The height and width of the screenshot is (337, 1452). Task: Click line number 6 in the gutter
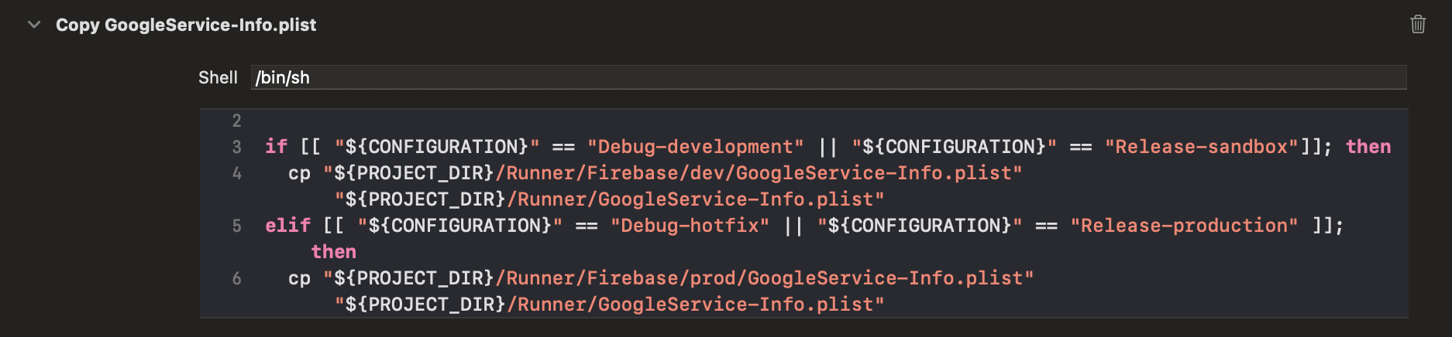click(236, 278)
